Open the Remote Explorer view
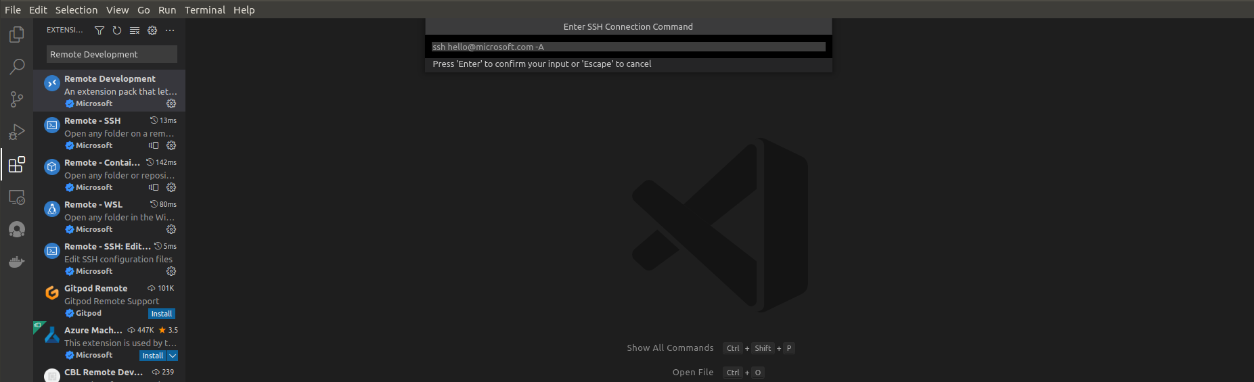The height and width of the screenshot is (382, 1254). coord(17,197)
